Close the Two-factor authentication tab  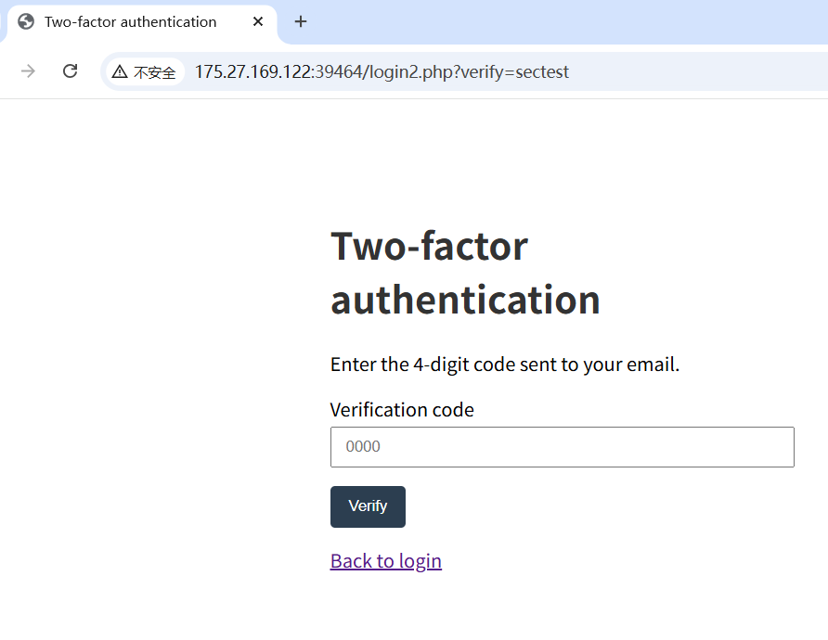258,21
